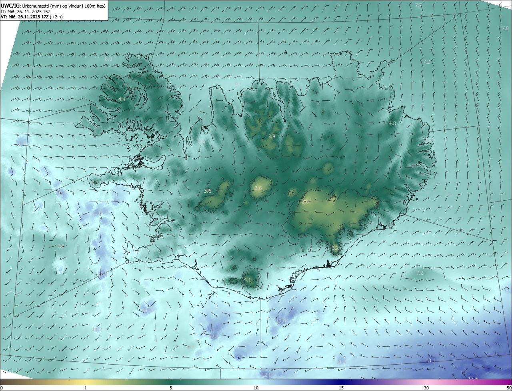This screenshot has width=512, height=391.
Task: Select the 3.6 value label on the western glacier
Action: 208,191
